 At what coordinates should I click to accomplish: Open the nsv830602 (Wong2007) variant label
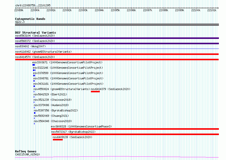coord(30,46)
